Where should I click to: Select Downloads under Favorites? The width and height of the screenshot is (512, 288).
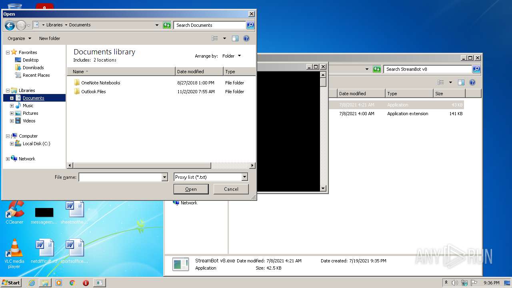click(33, 68)
